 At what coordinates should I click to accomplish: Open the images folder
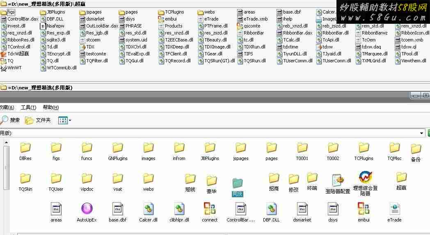pos(149,151)
